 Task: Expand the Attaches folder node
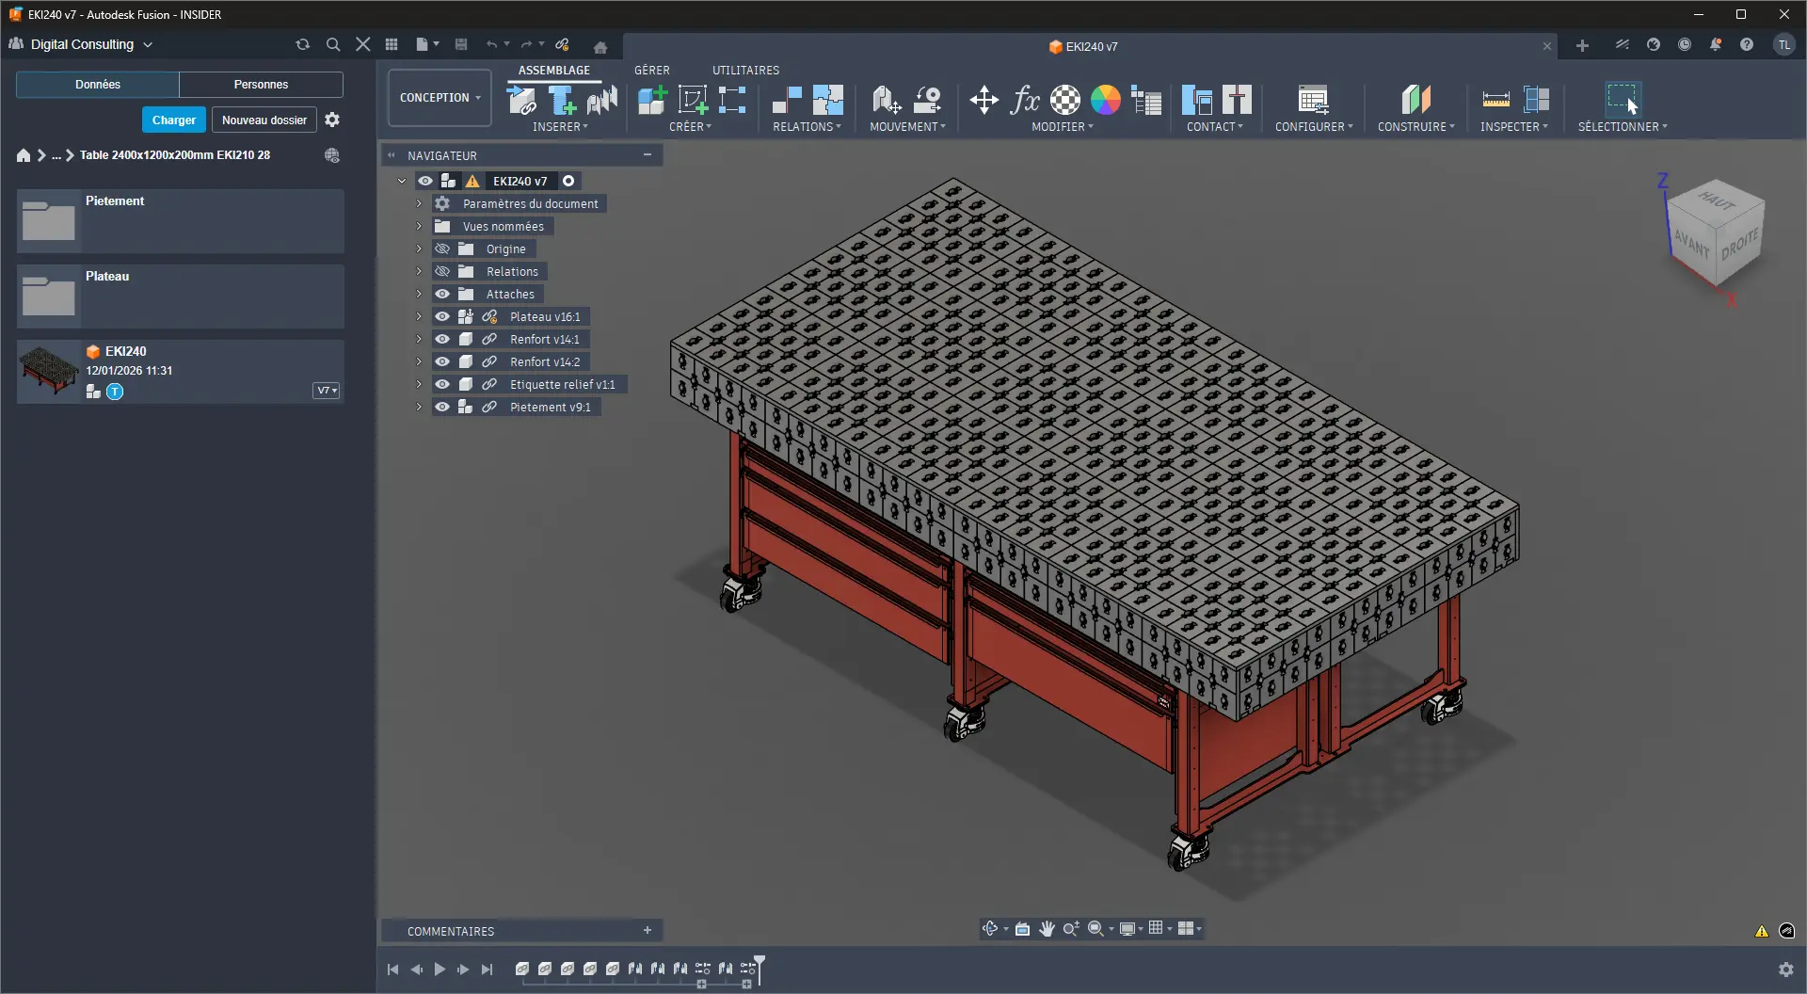419,295
